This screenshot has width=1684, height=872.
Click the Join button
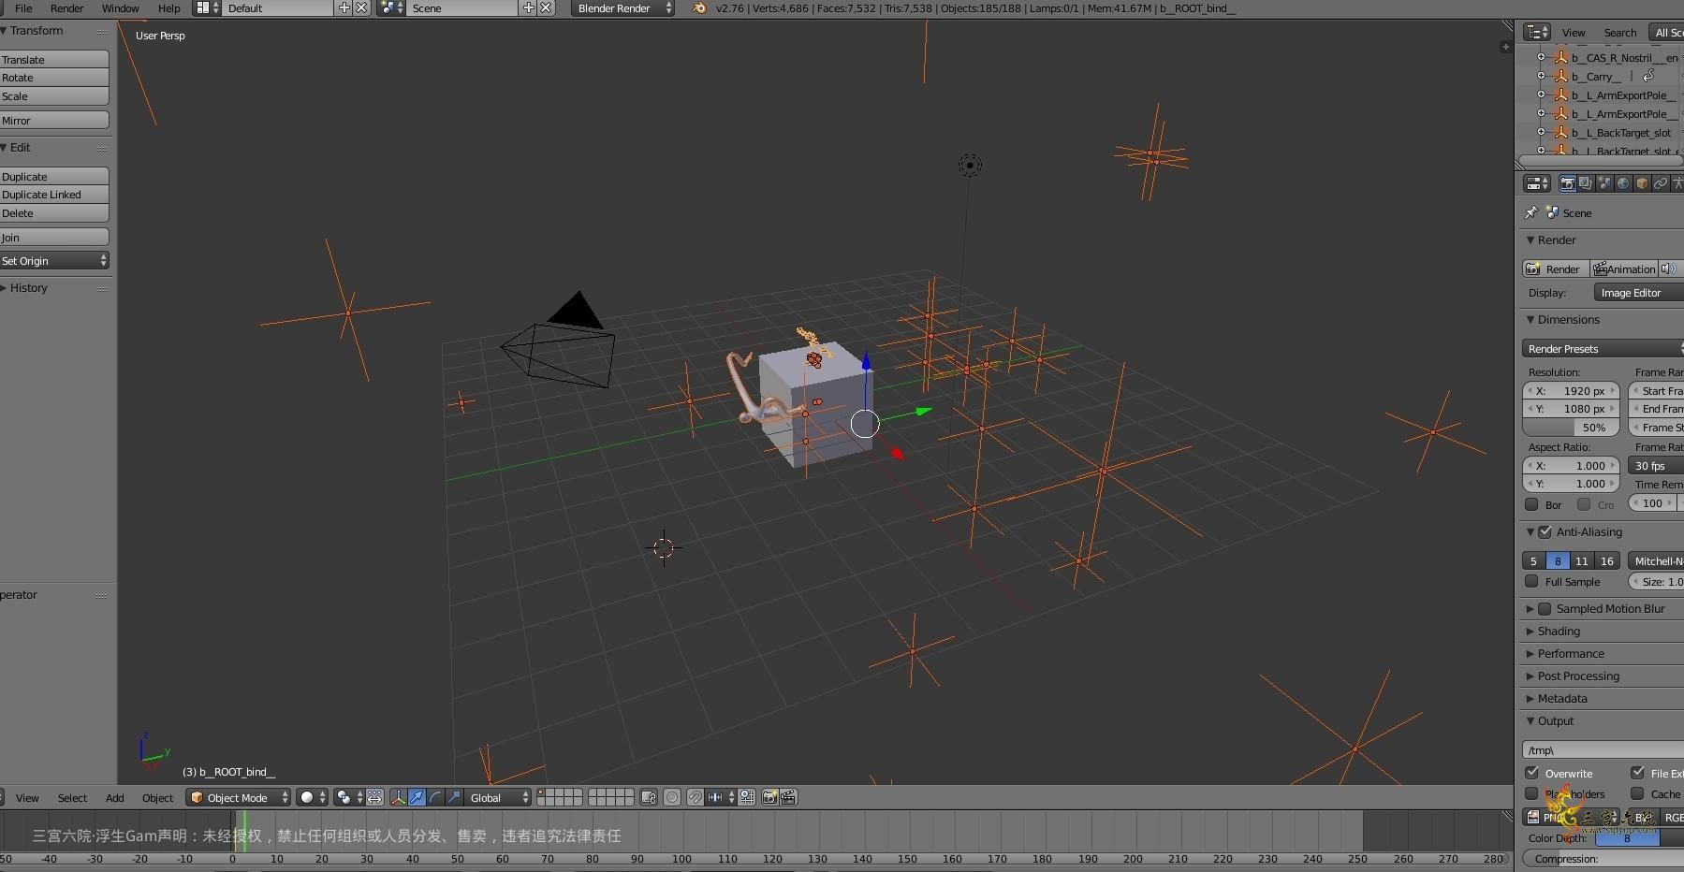coord(54,237)
